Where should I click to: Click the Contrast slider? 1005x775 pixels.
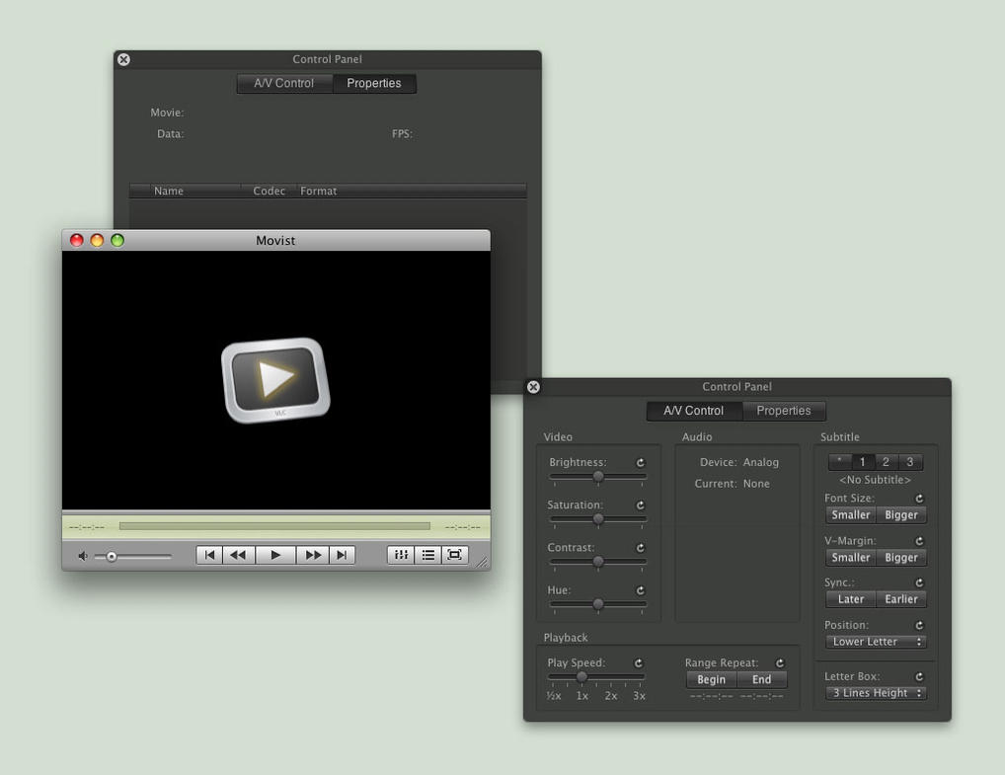click(598, 562)
